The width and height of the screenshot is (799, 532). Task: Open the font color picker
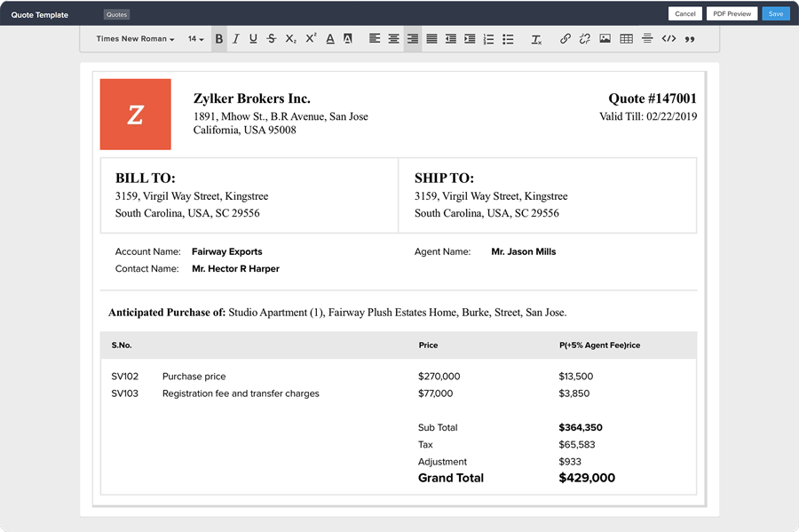[330, 39]
